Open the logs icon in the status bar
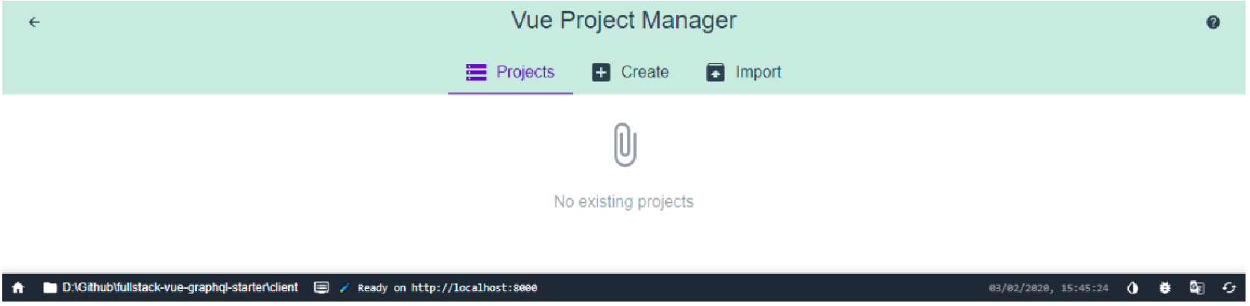Viewport: 1250px width, 306px height. (322, 287)
